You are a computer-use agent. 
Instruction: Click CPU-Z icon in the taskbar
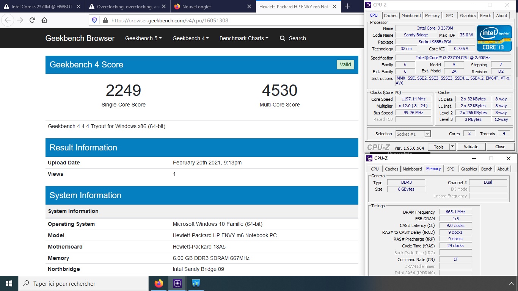pos(177,283)
